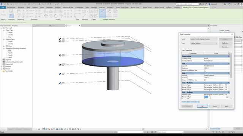
Task: Open the Properties help link
Action: pos(215,128)
